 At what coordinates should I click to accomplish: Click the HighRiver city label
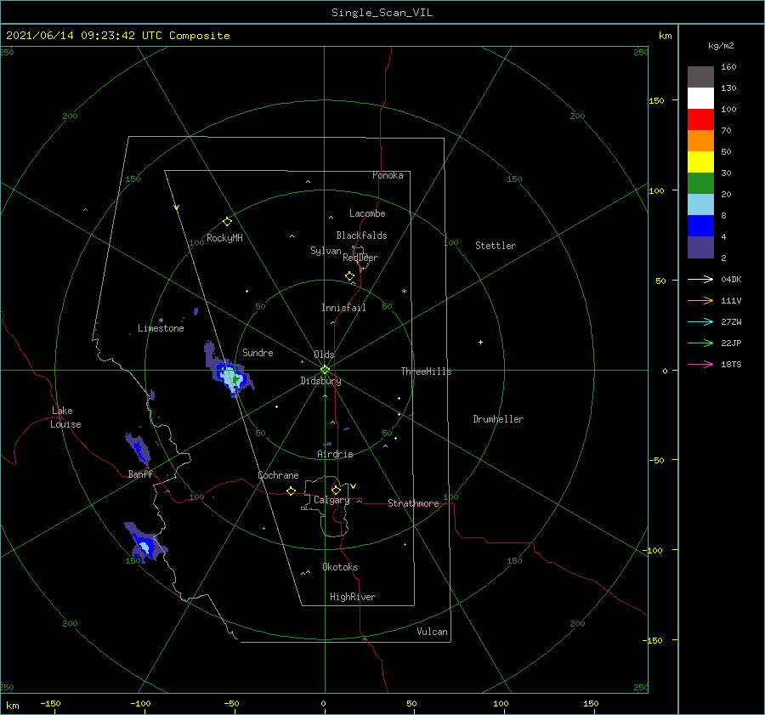point(353,597)
